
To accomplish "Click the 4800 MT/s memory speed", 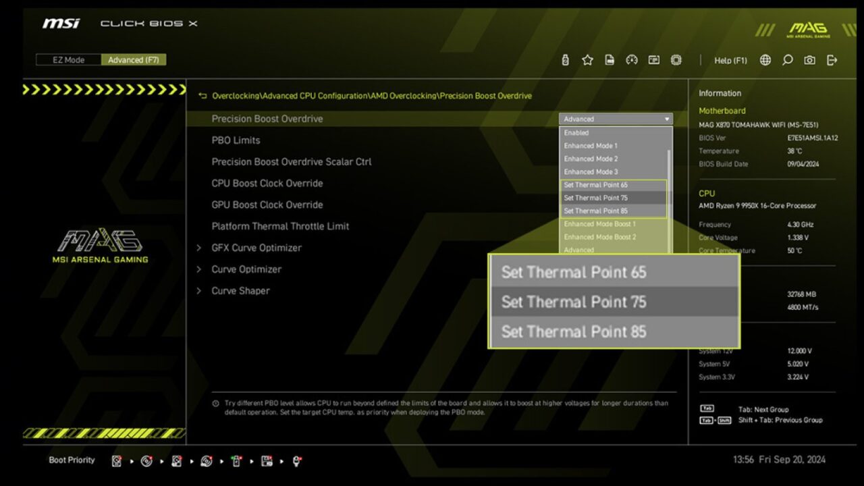I will (x=803, y=307).
